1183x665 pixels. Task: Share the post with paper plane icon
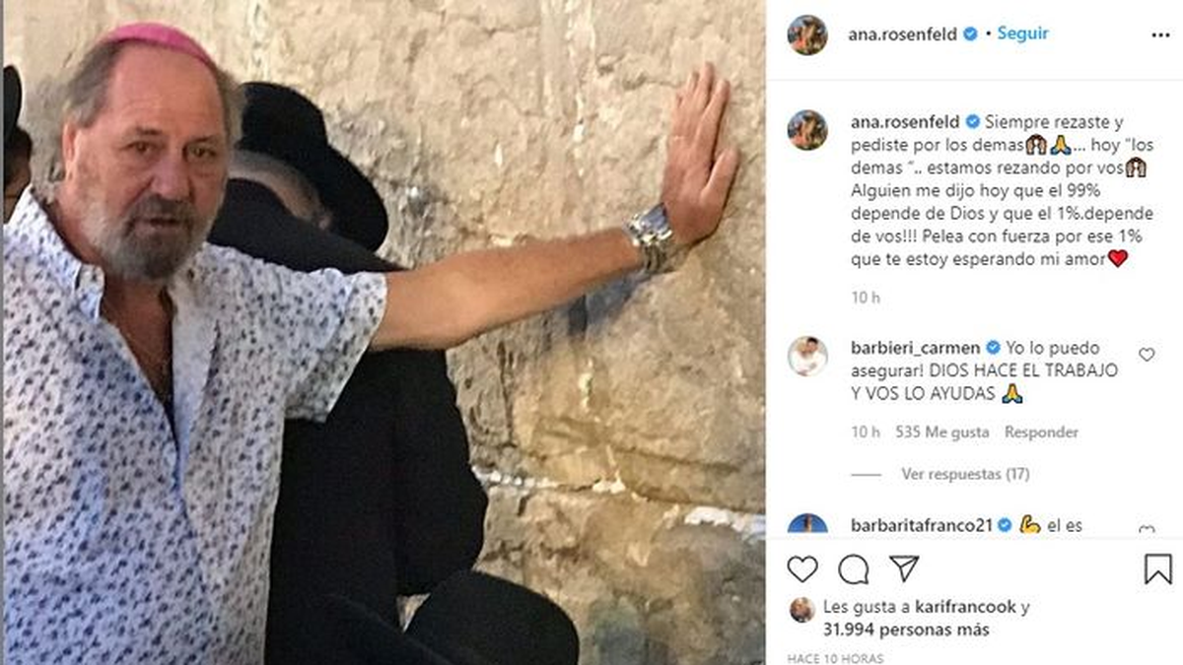904,568
